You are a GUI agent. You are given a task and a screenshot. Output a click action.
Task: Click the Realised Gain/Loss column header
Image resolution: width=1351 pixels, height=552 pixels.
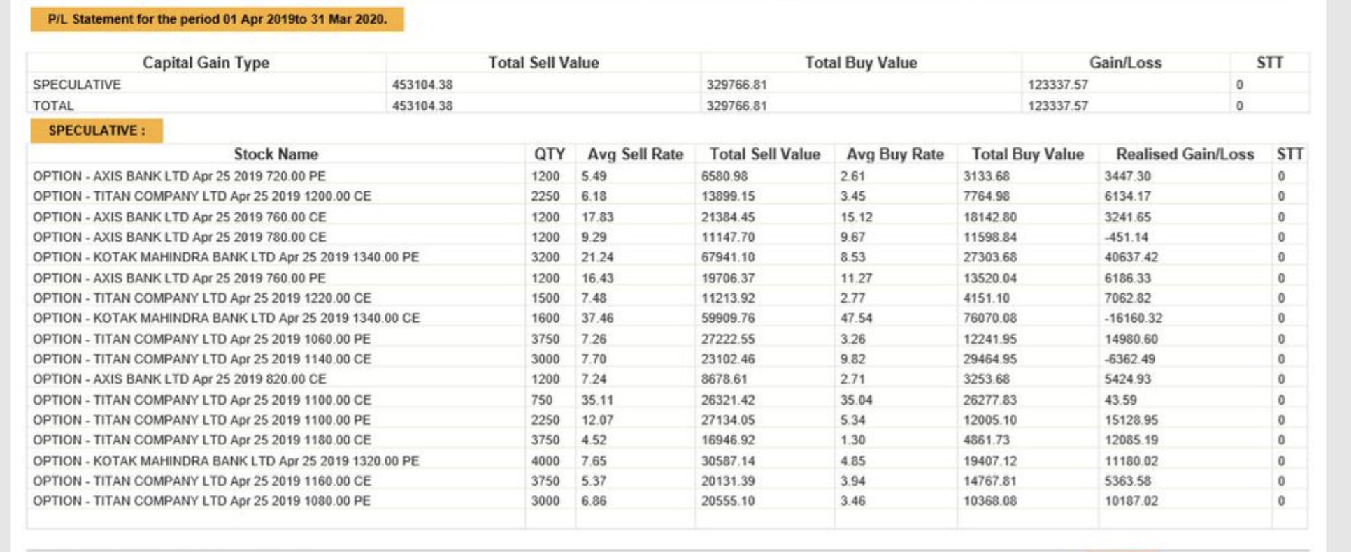coord(1185,154)
